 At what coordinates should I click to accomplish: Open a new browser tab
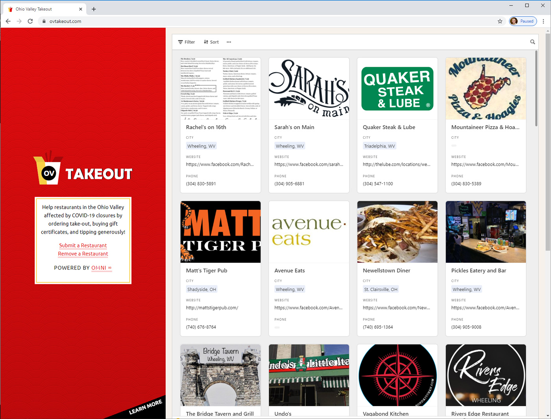(x=94, y=9)
